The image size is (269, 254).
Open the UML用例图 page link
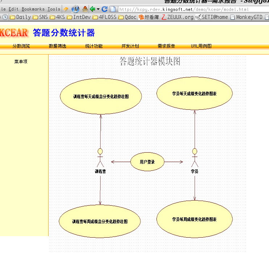(201, 46)
